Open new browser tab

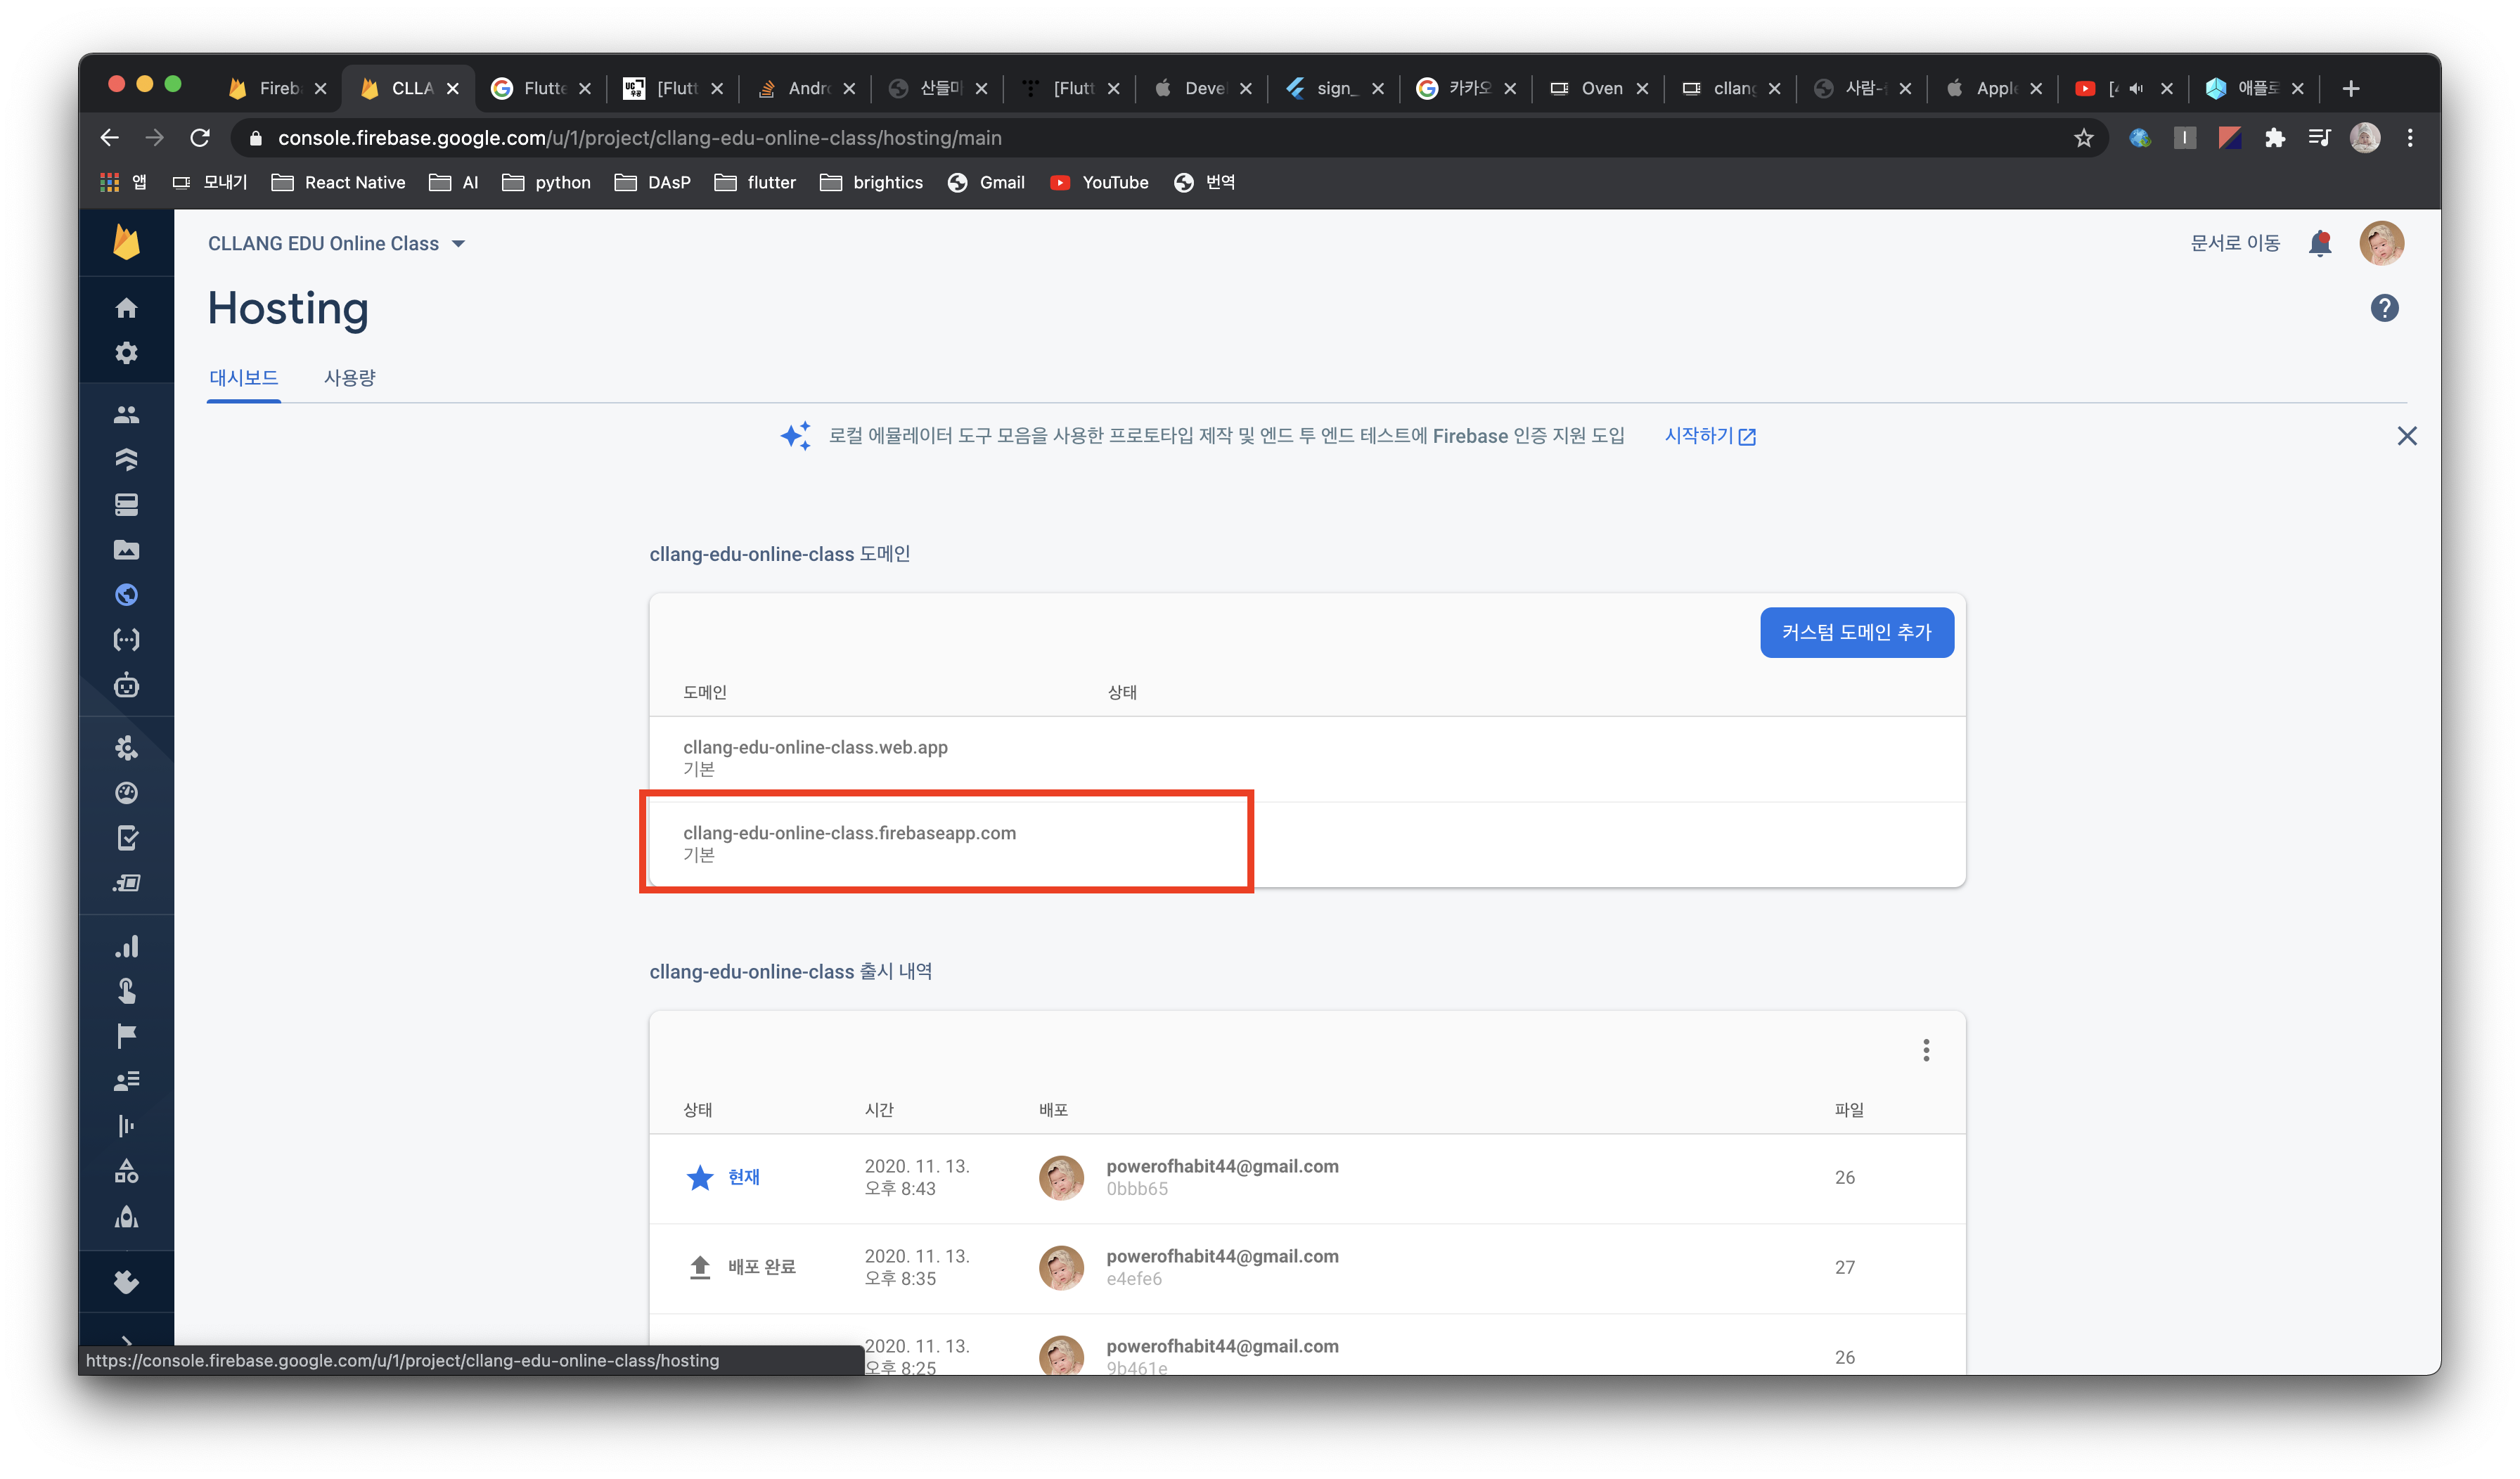(x=2350, y=88)
